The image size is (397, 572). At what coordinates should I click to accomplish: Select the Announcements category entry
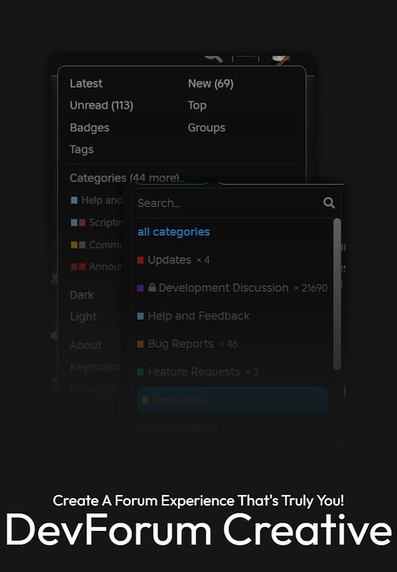coord(96,267)
